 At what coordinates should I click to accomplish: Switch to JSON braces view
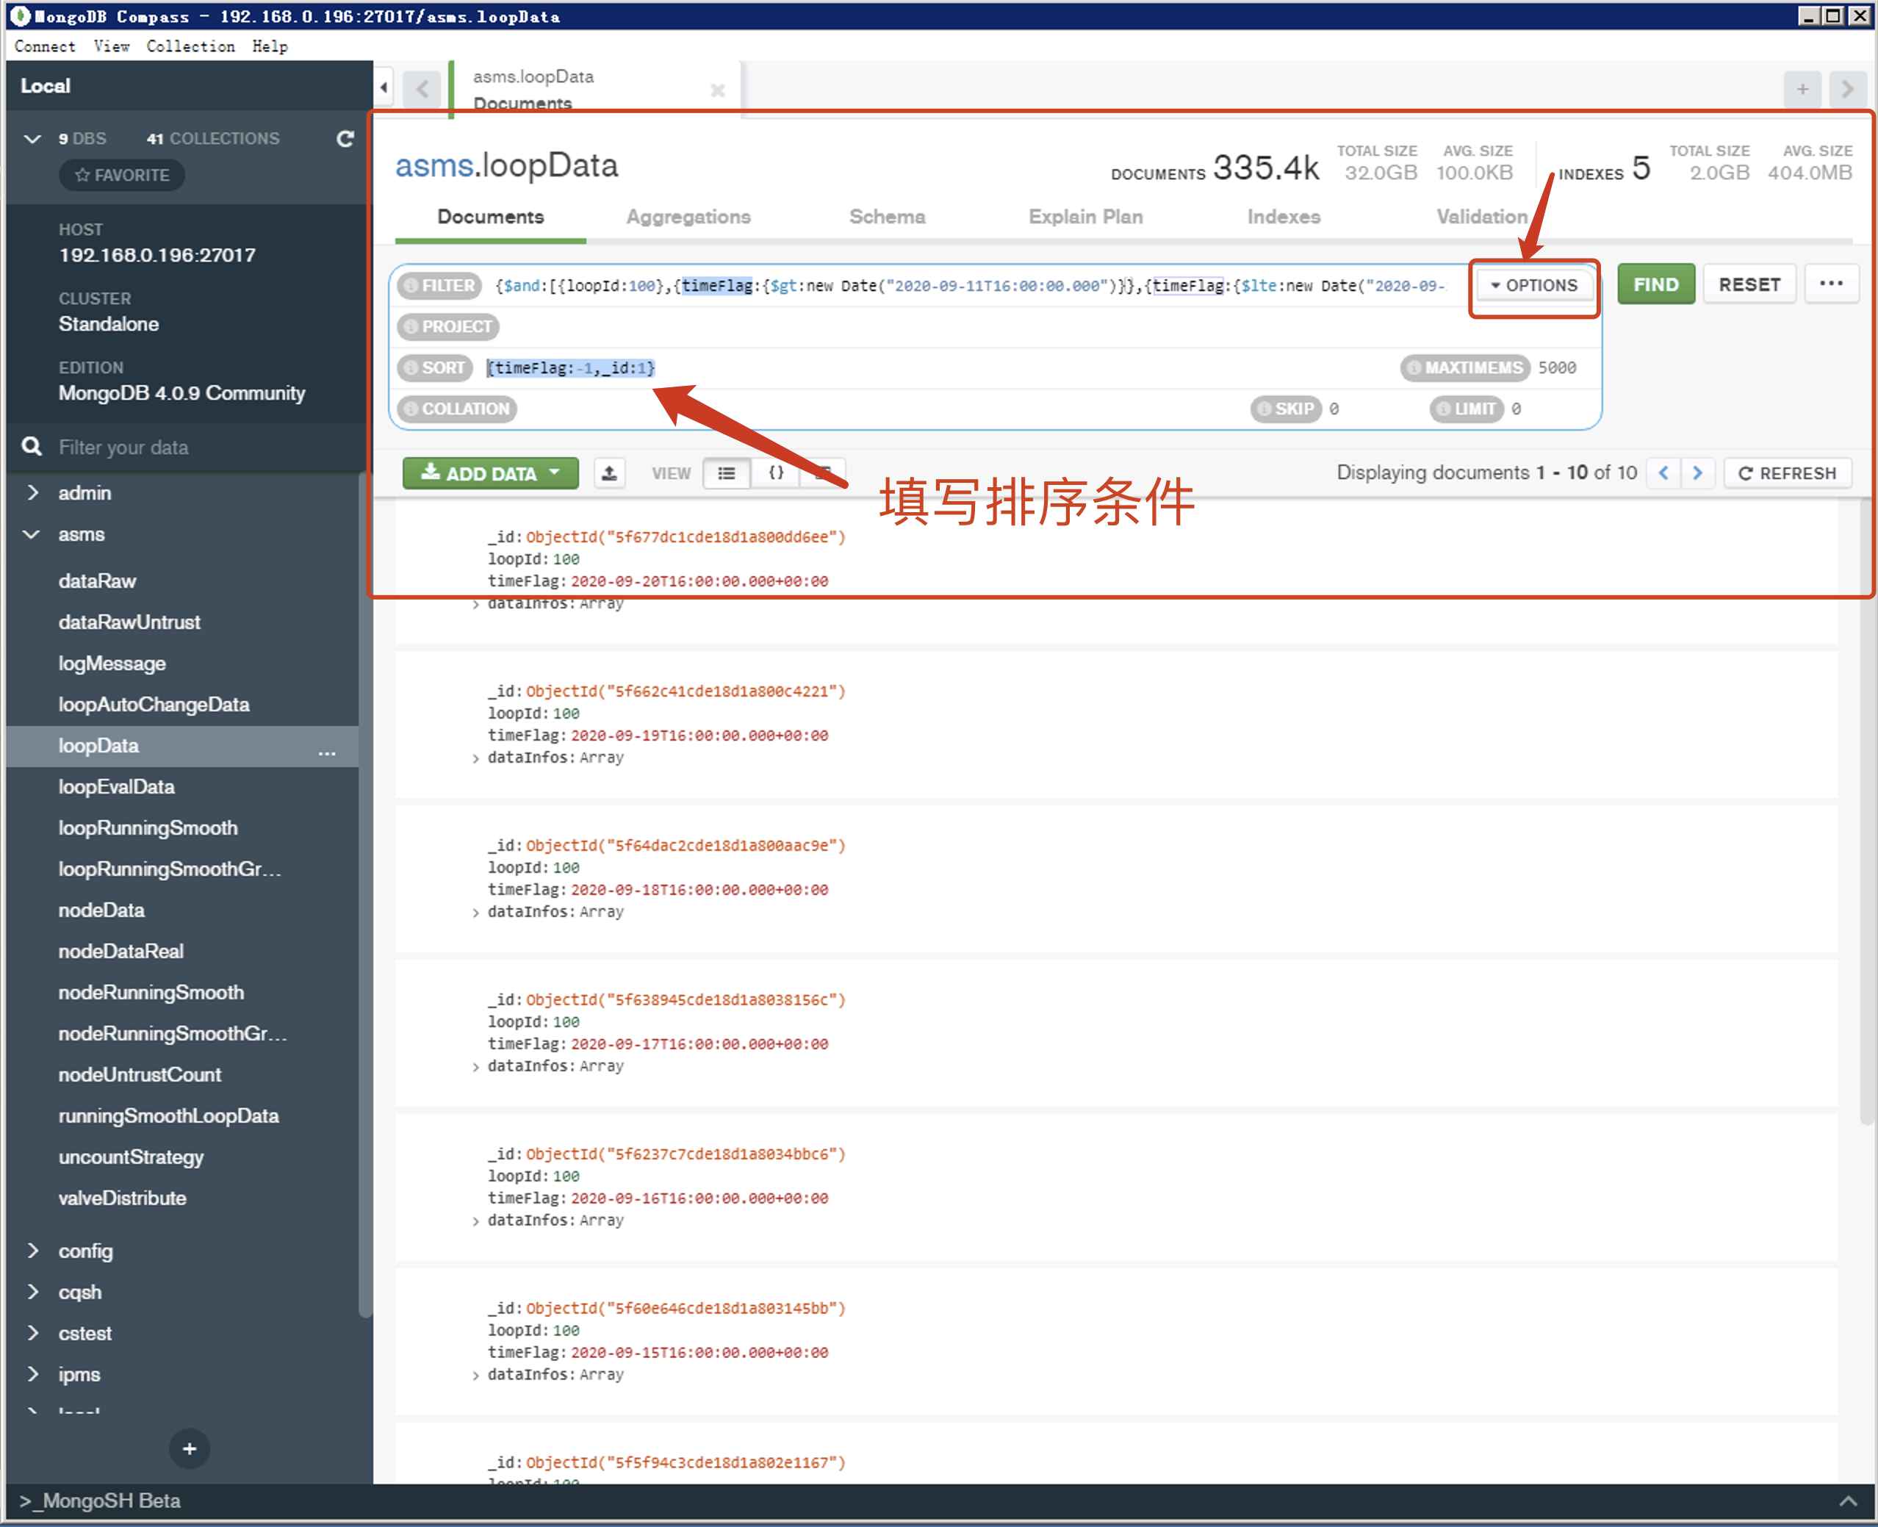tap(776, 473)
